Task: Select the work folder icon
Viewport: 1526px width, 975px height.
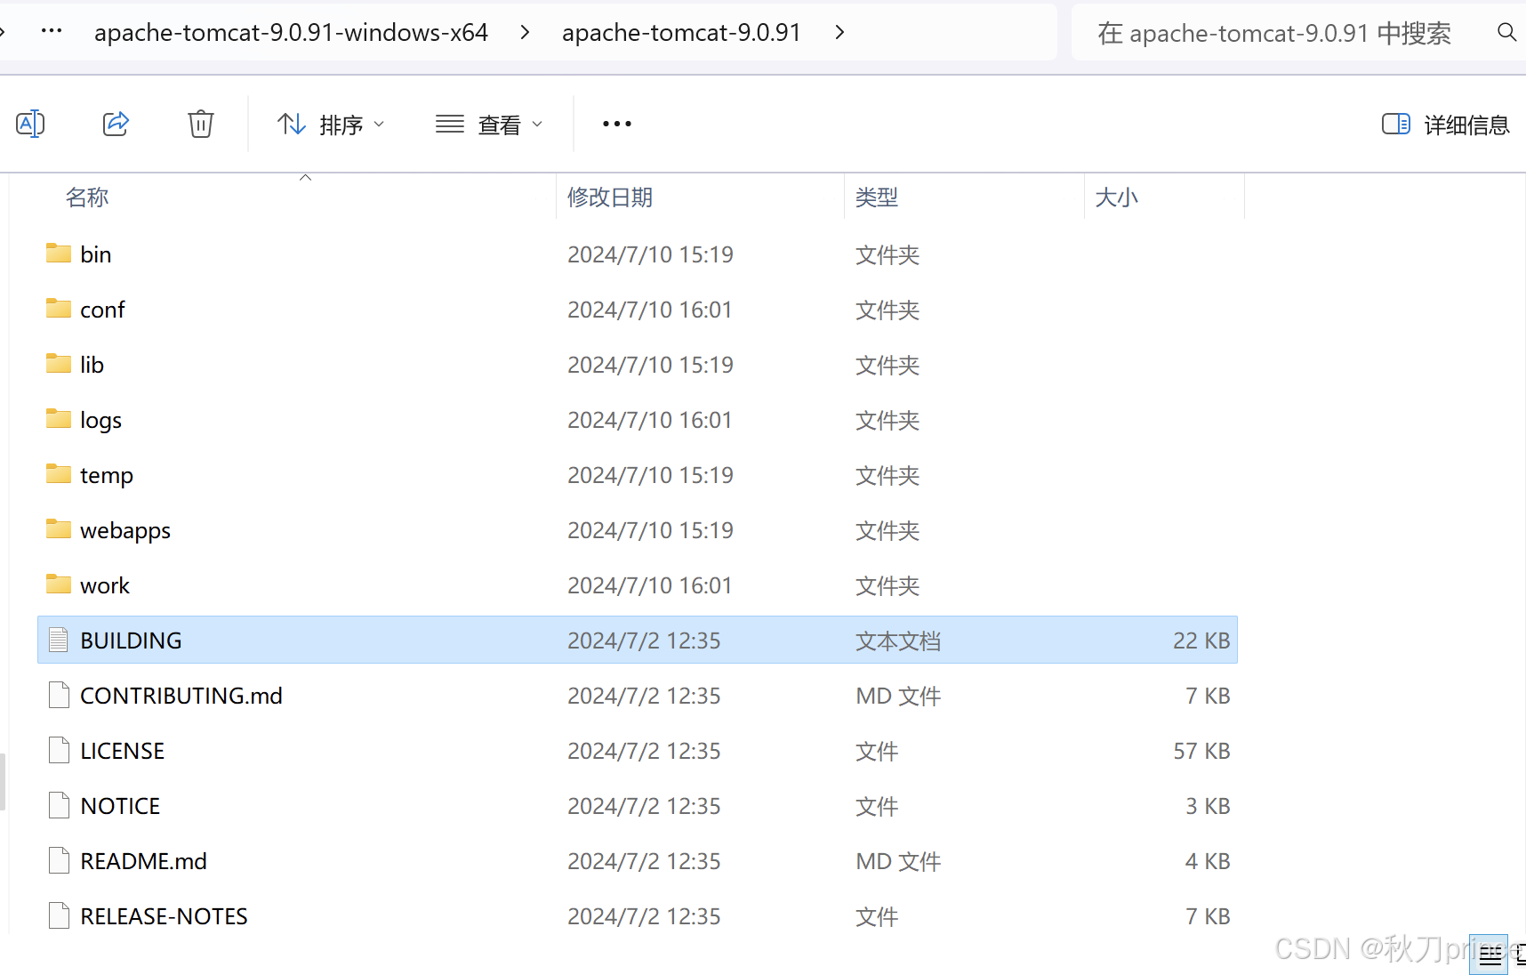Action: (x=59, y=584)
